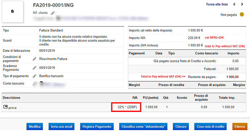Click Classifica come "abbandonata" button
The width and height of the screenshot is (250, 133).
(143, 126)
